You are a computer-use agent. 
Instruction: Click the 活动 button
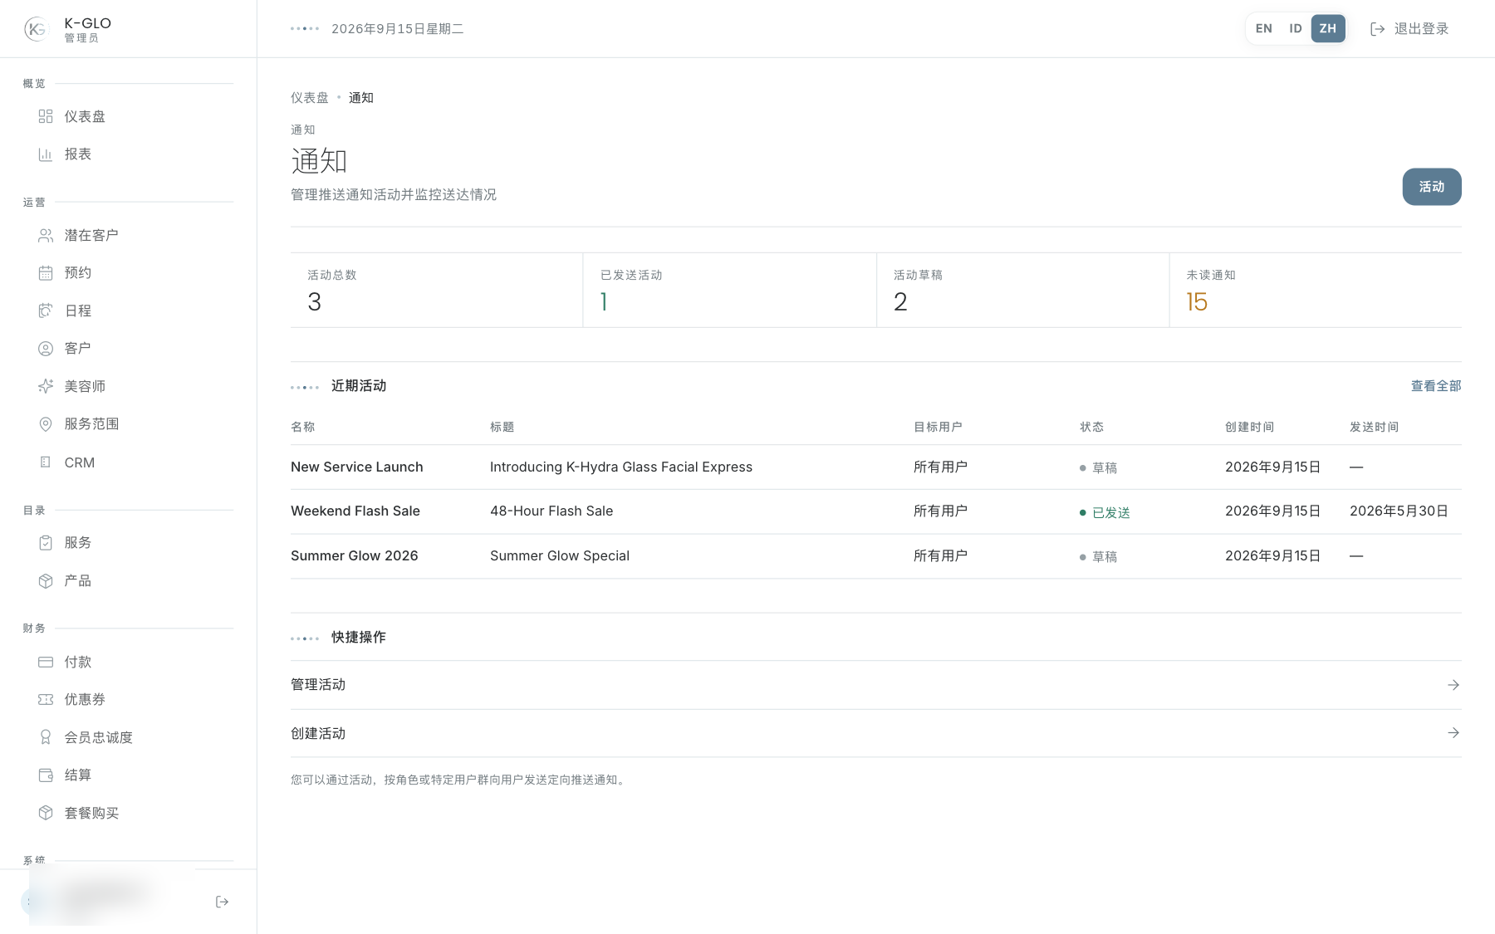[1432, 187]
